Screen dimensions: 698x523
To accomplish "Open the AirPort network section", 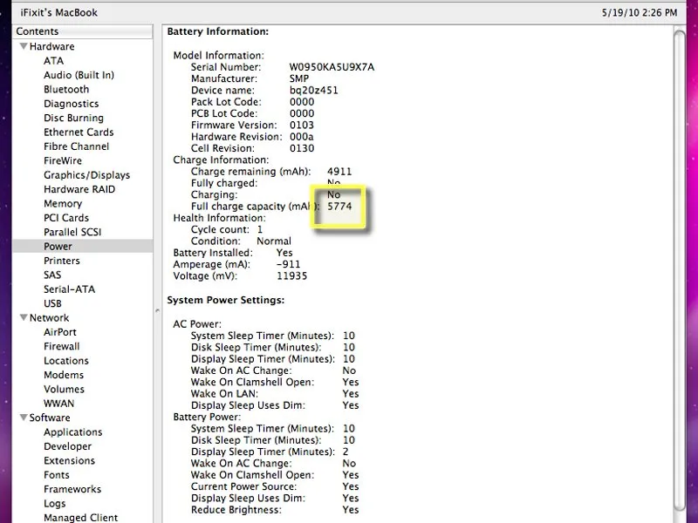I will (60, 332).
